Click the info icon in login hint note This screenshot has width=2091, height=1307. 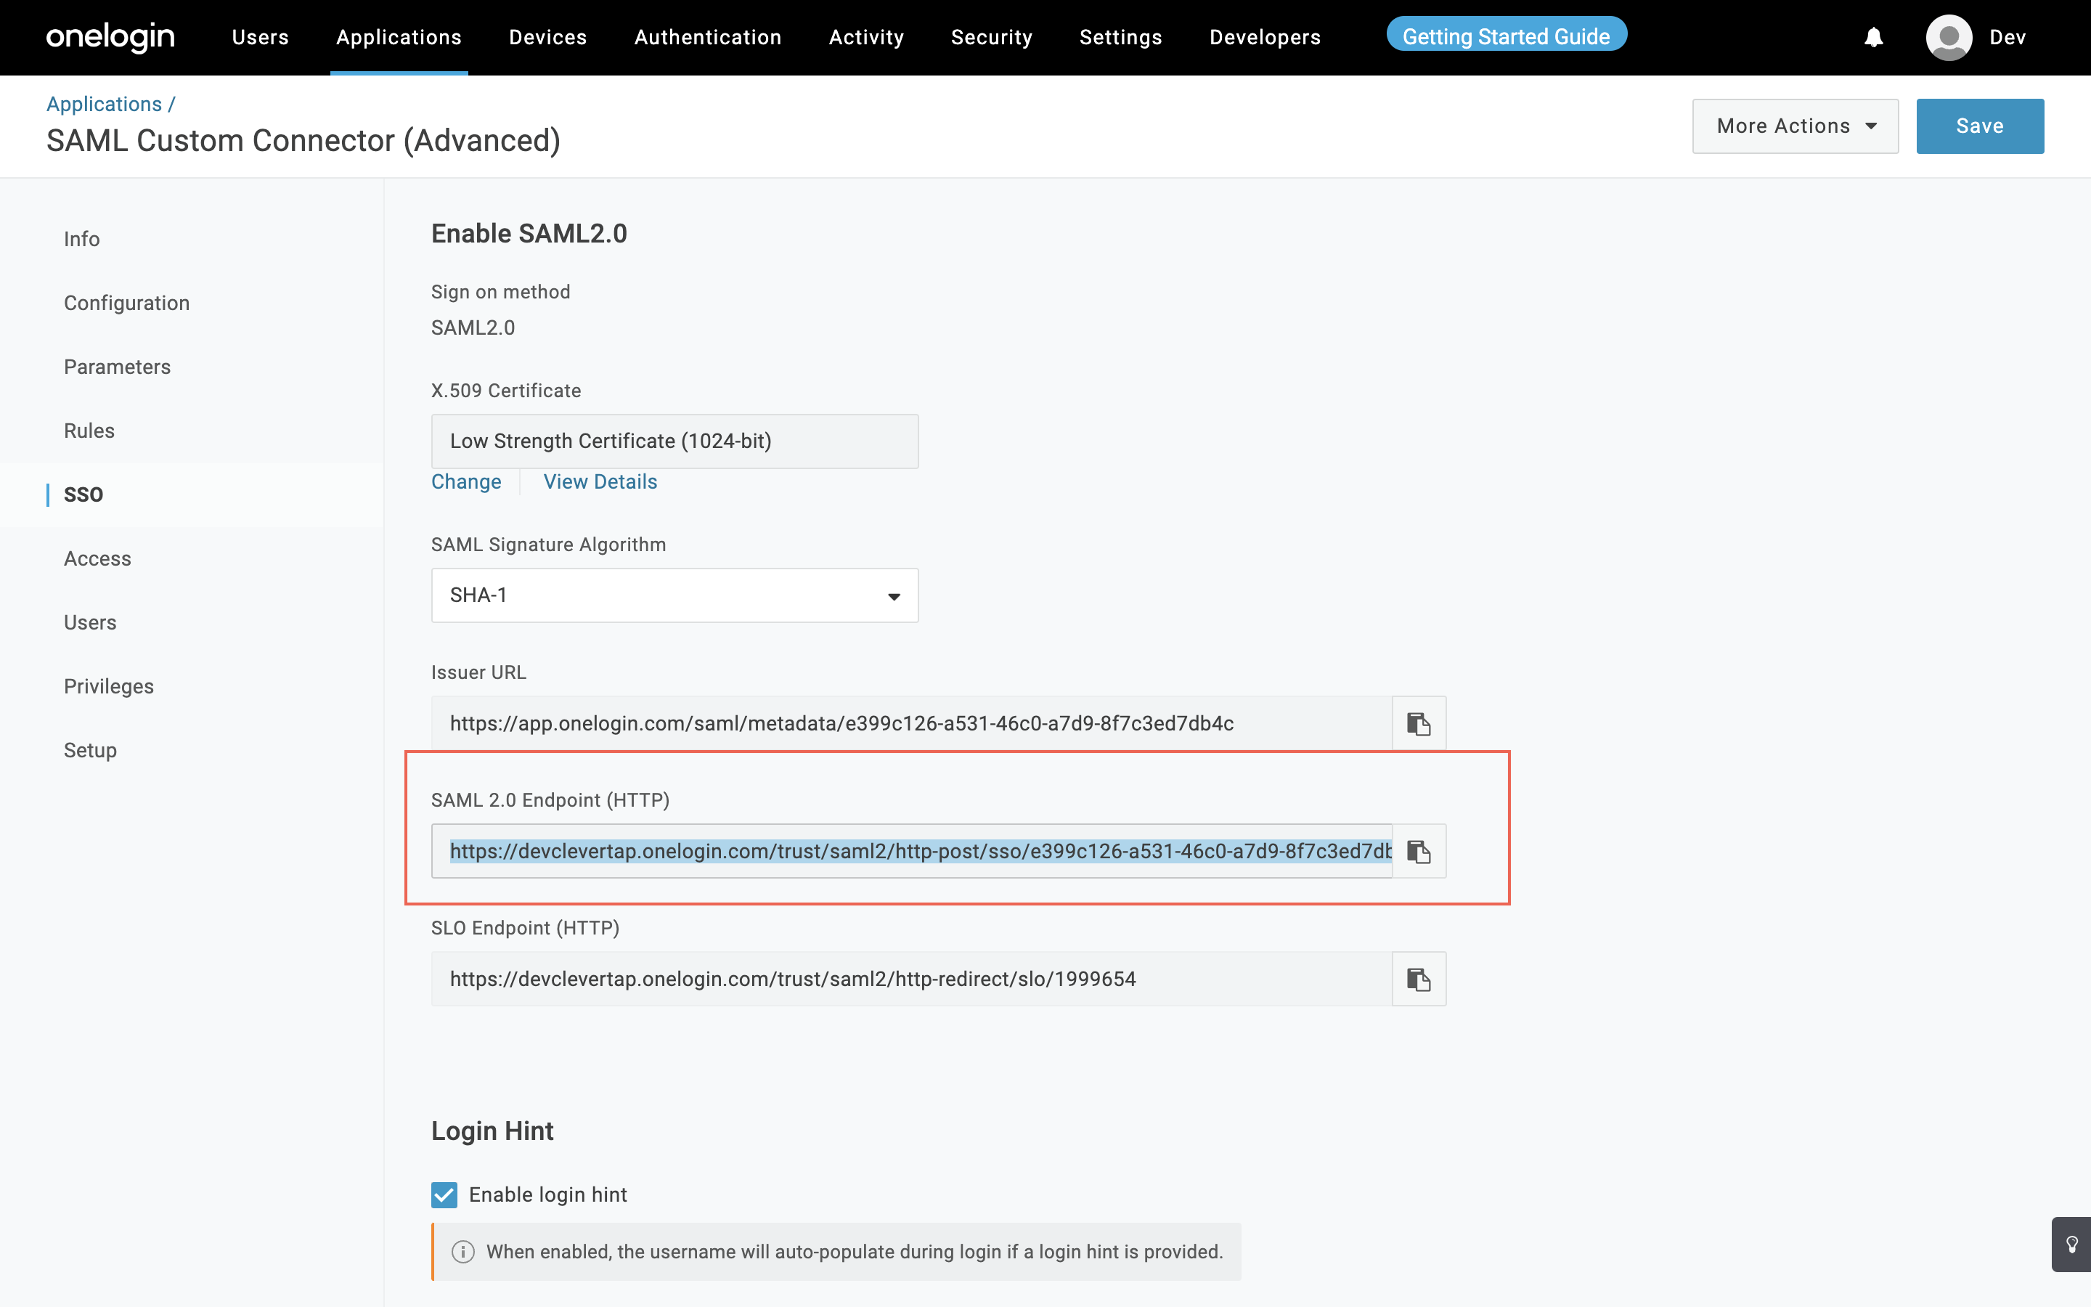463,1252
